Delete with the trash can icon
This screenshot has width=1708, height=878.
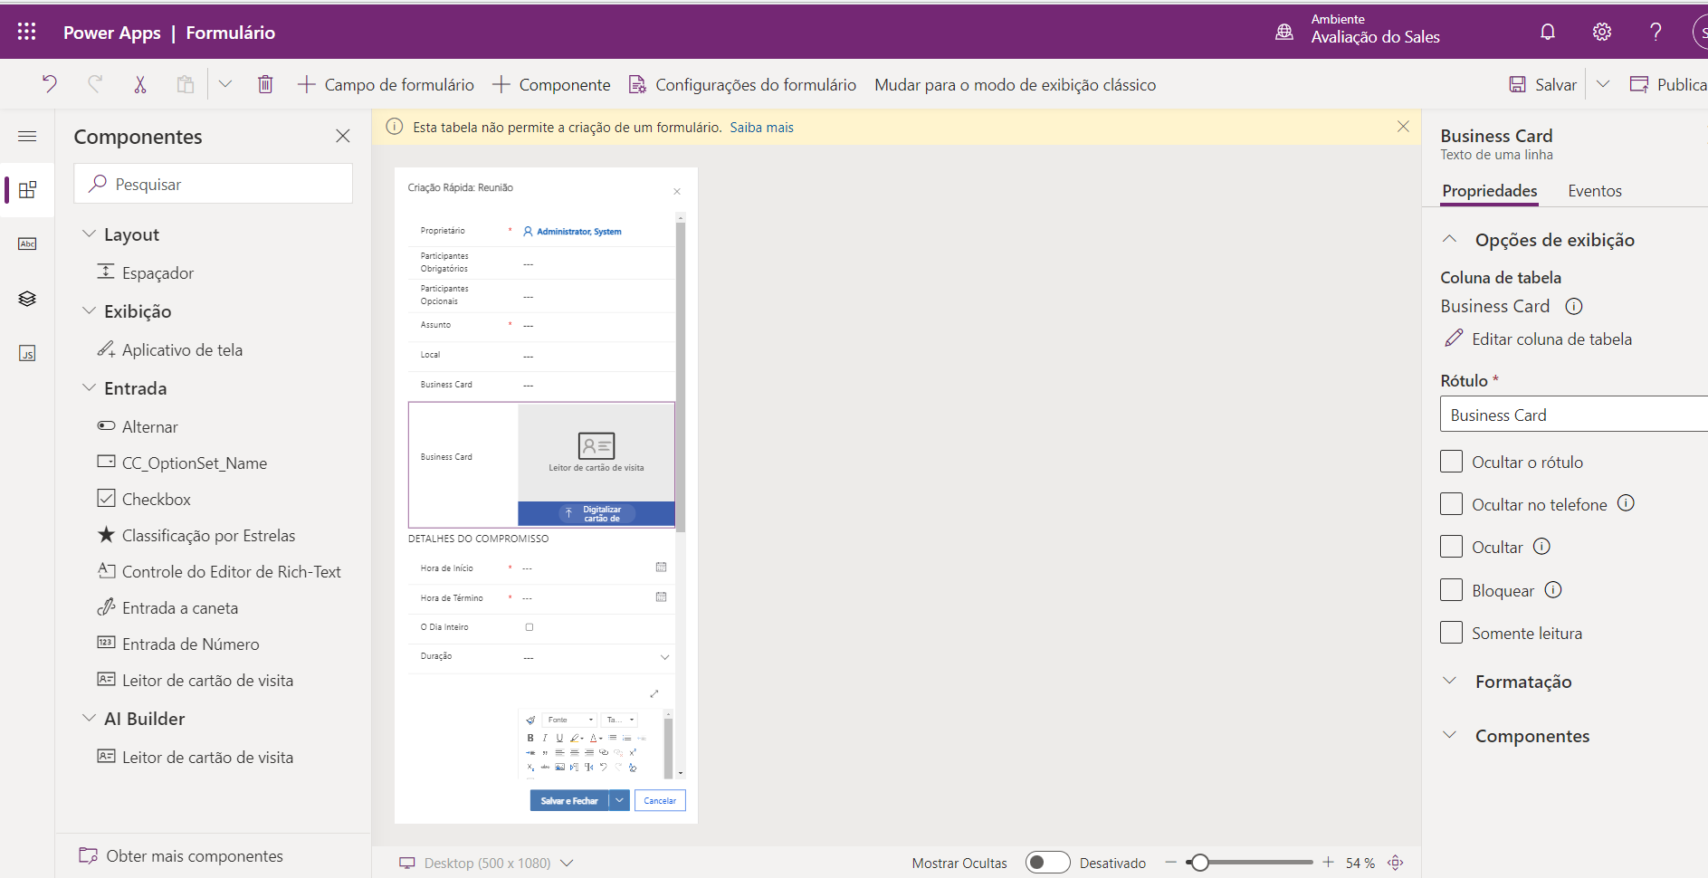265,84
